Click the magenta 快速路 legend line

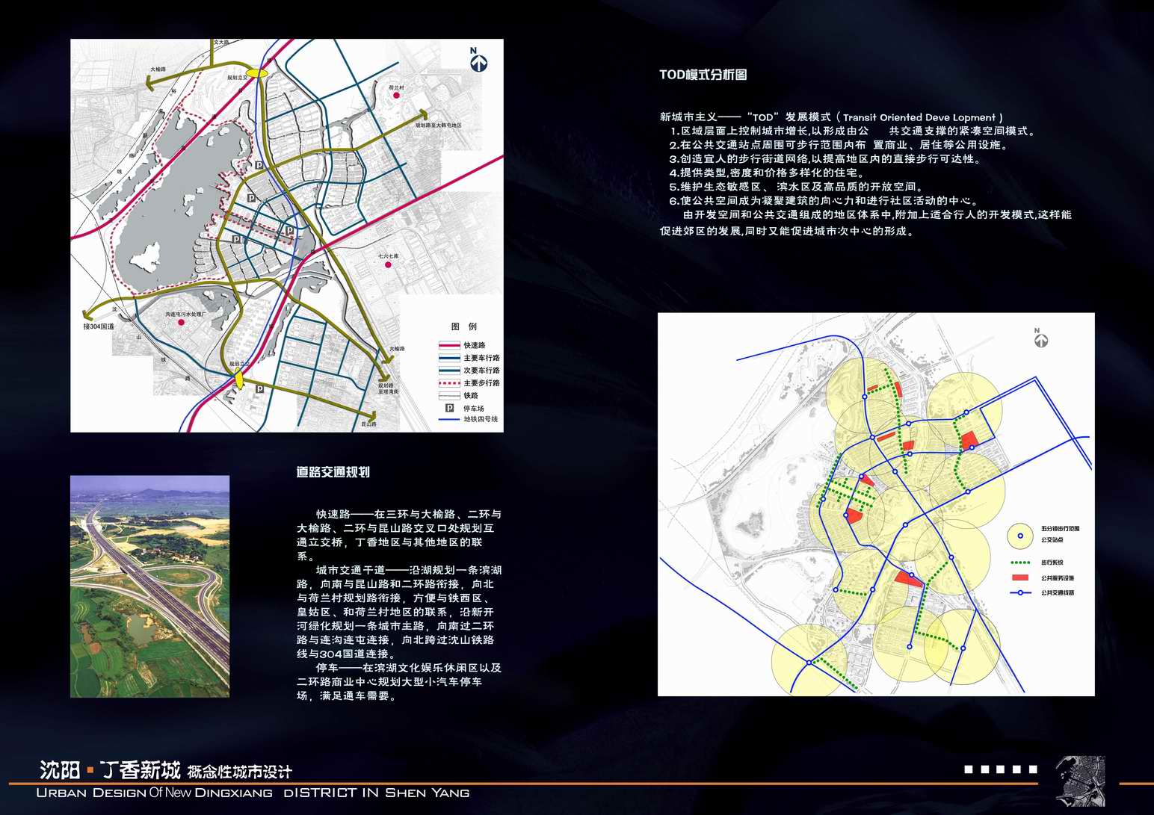[448, 345]
